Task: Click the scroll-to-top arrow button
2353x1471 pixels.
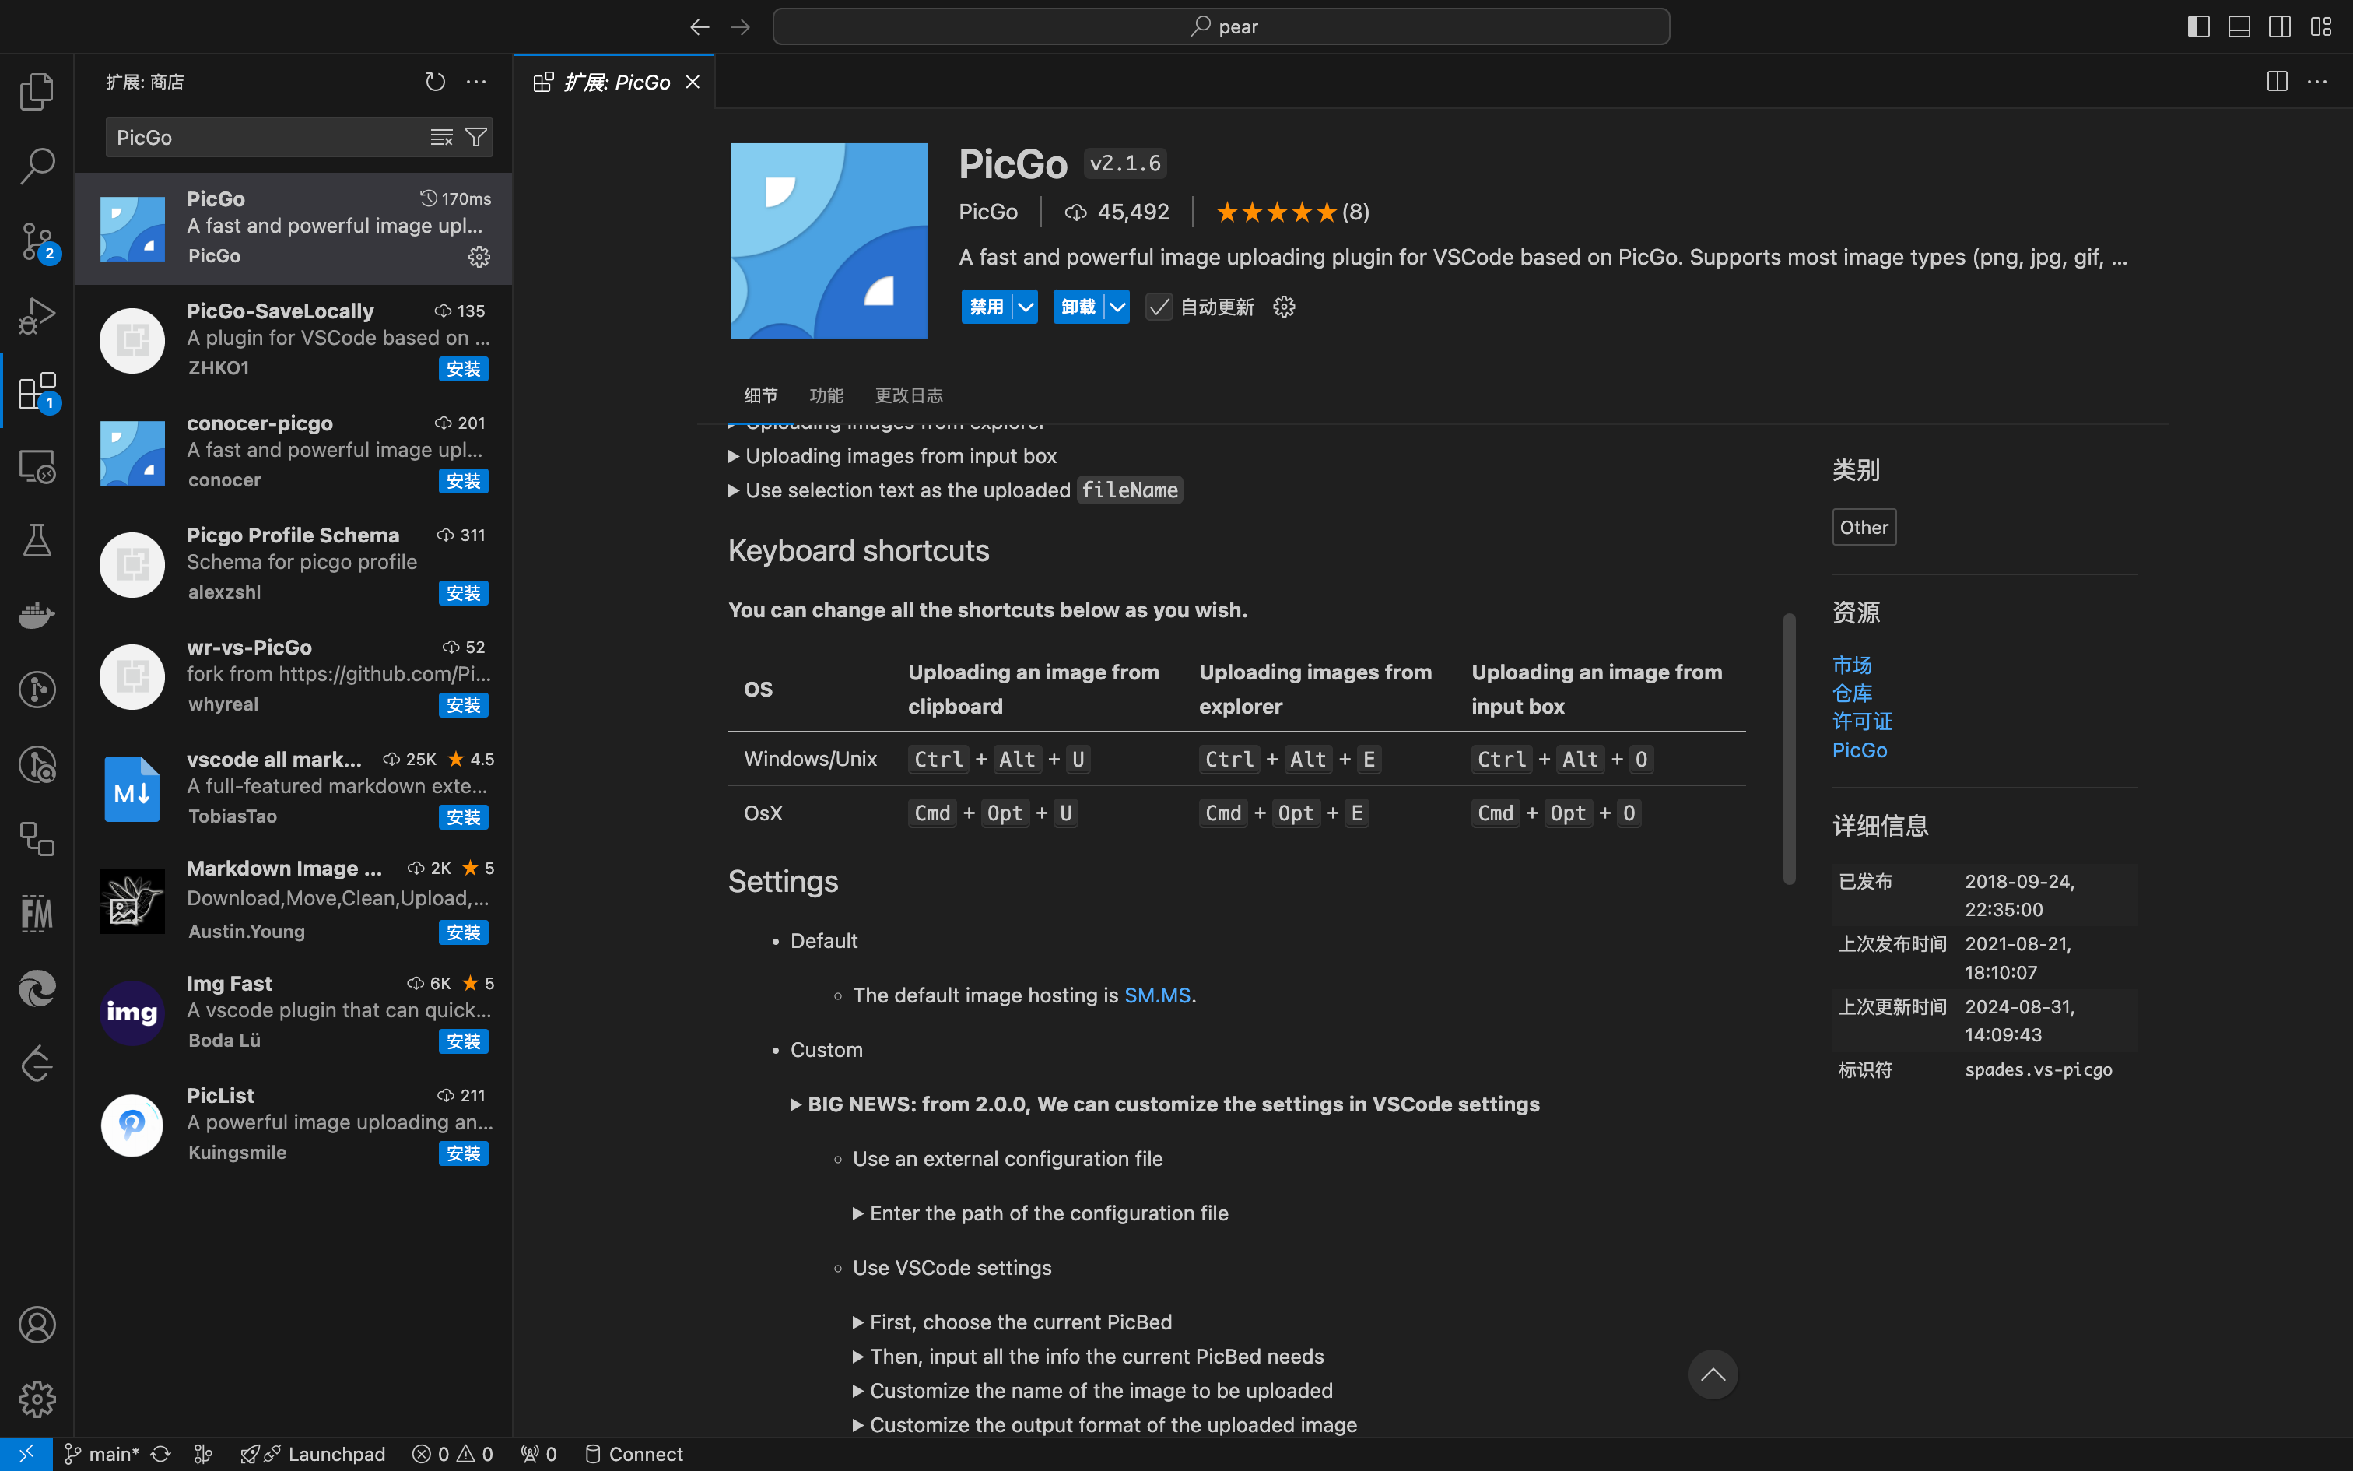Action: click(1713, 1374)
